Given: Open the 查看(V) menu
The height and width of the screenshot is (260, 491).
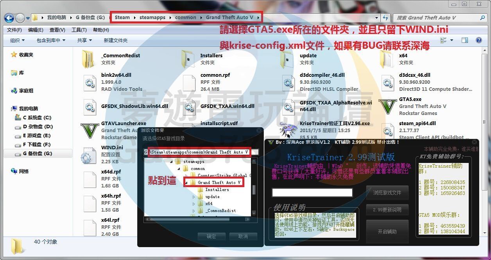Looking at the screenshot, I should click(x=57, y=30).
